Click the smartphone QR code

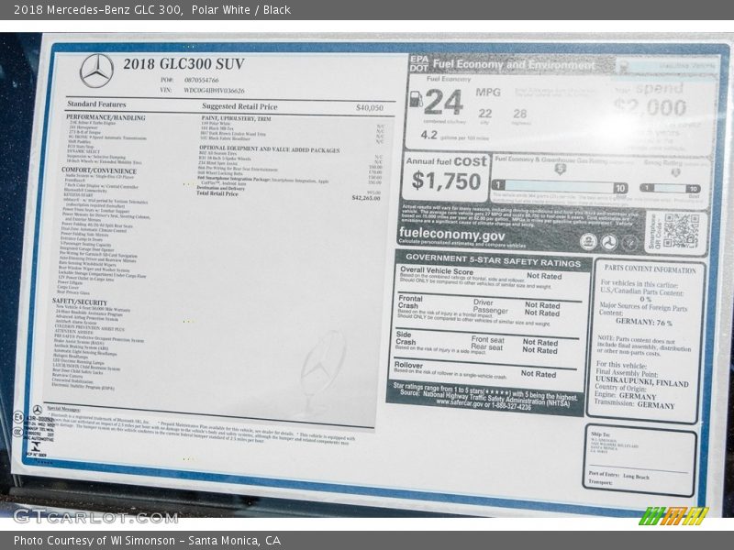point(681,231)
